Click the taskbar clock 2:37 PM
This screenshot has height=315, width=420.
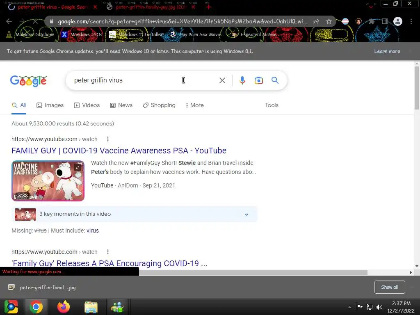(x=401, y=304)
